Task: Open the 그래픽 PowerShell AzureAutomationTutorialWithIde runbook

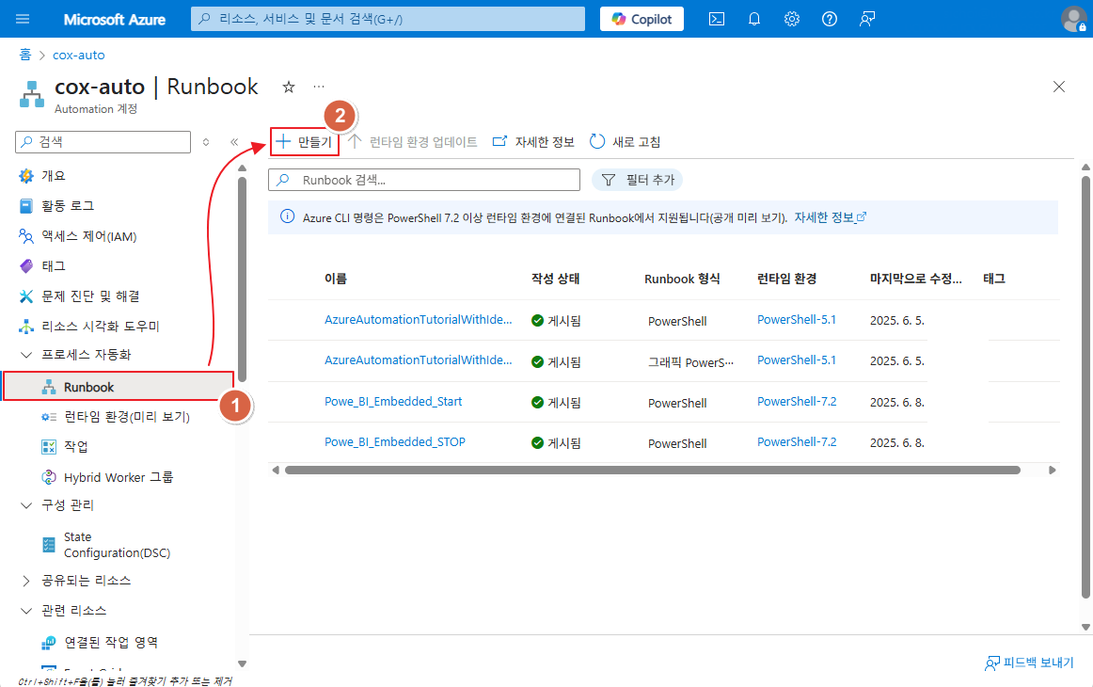Action: point(419,359)
